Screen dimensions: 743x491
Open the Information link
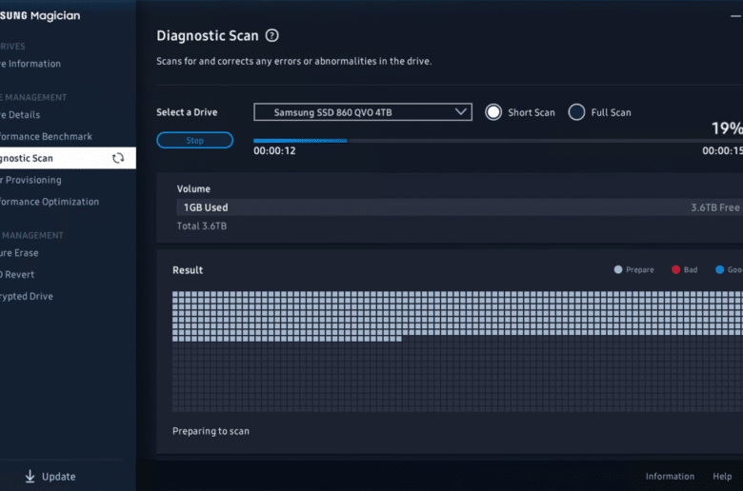[x=670, y=477]
